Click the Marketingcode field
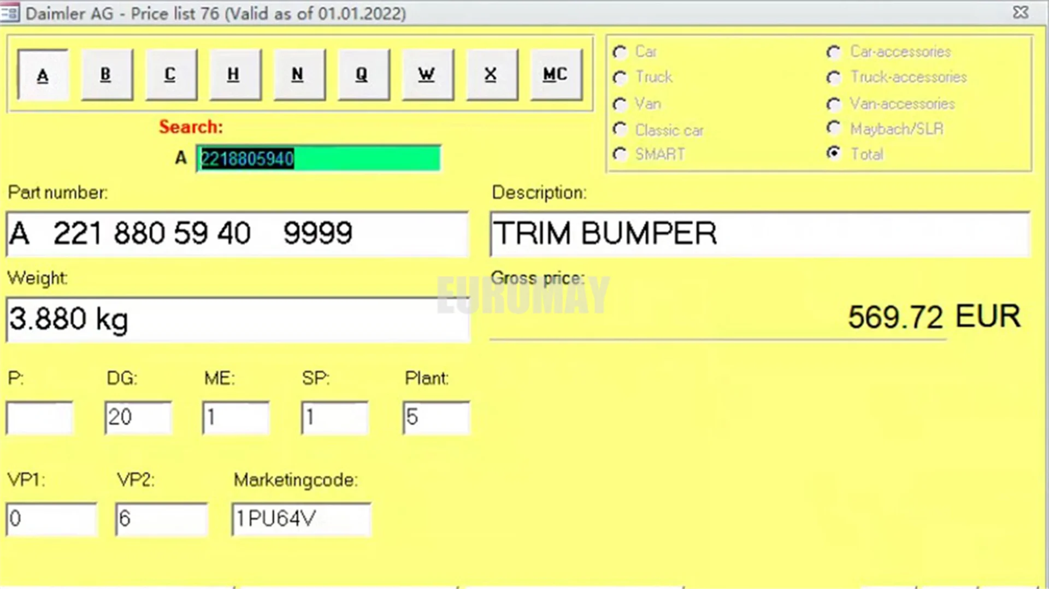This screenshot has height=589, width=1049. [302, 519]
